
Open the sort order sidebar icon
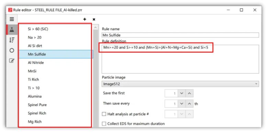(x=12, y=40)
